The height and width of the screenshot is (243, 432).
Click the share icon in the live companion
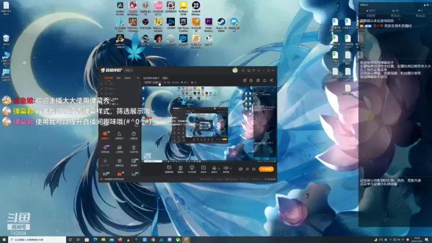(272, 80)
